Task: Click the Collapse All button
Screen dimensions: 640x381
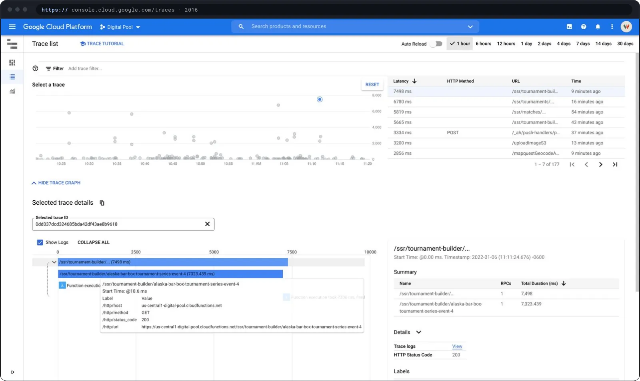Action: coord(94,242)
